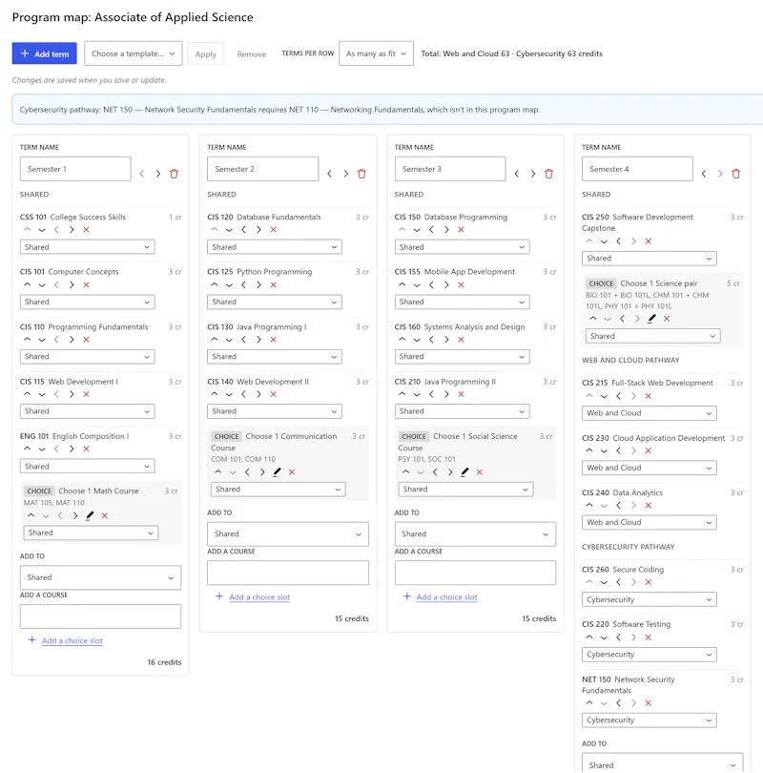Image resolution: width=763 pixels, height=773 pixels.
Task: Move CIS 155 Mobile App Development up
Action: click(402, 284)
